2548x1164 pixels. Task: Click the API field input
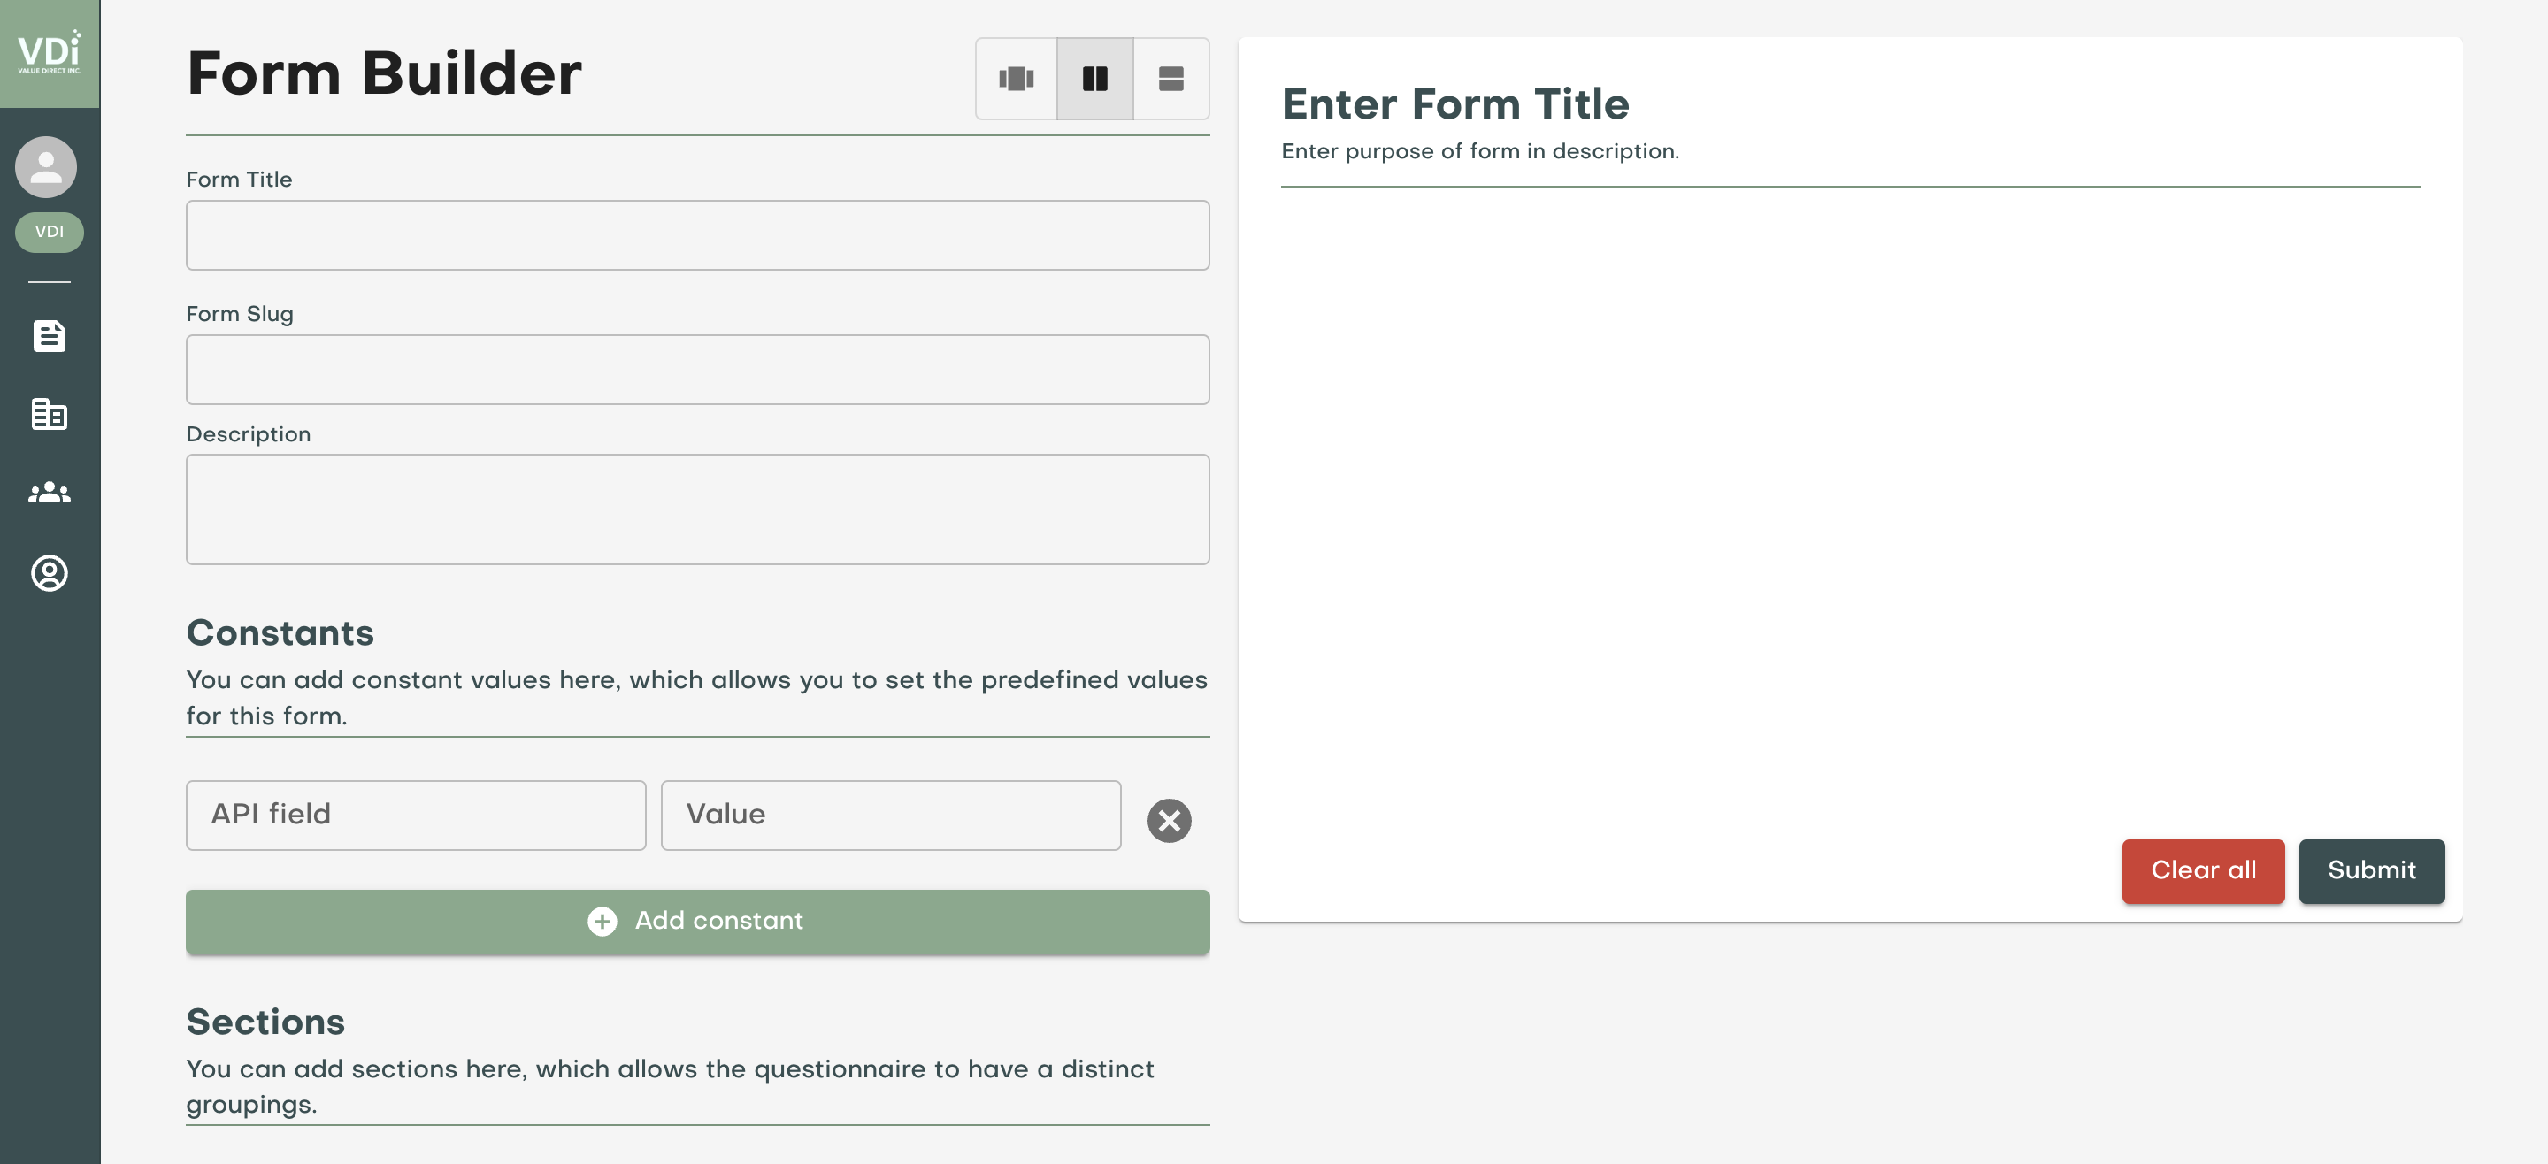416,815
